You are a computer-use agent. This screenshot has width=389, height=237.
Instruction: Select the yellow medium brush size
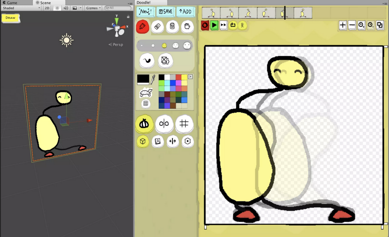point(164,45)
